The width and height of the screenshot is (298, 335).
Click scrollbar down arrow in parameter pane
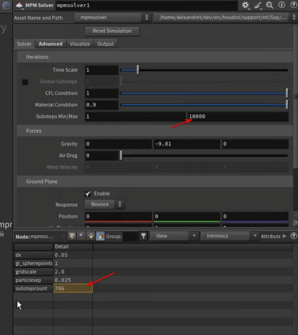(296, 222)
